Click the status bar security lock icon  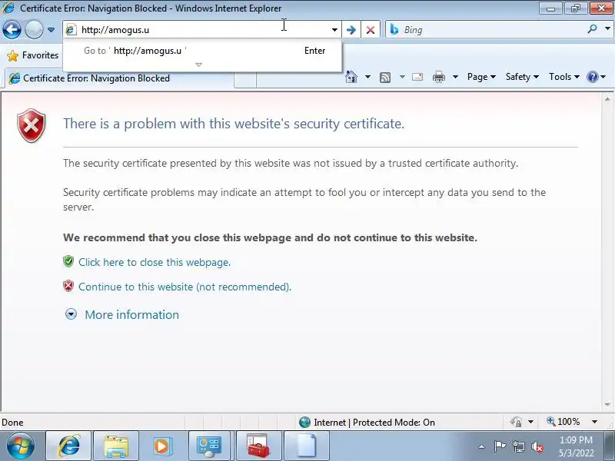point(516,422)
